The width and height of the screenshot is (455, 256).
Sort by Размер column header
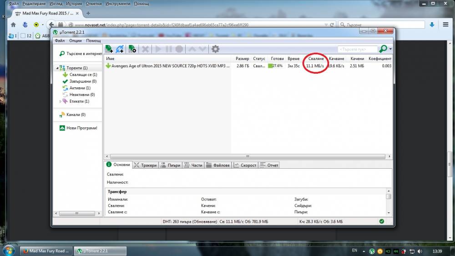242,59
